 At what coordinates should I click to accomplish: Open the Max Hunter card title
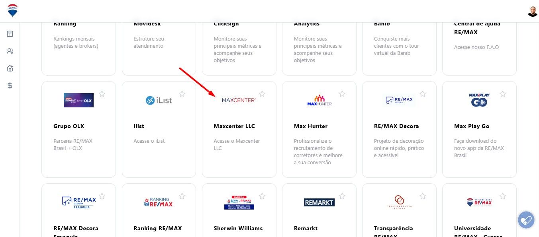[x=311, y=126]
